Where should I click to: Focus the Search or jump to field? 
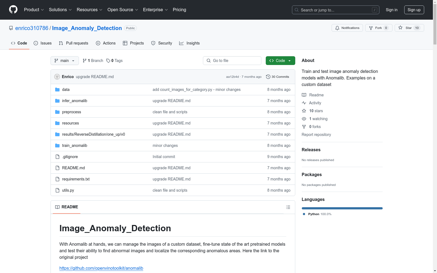coord(336,10)
